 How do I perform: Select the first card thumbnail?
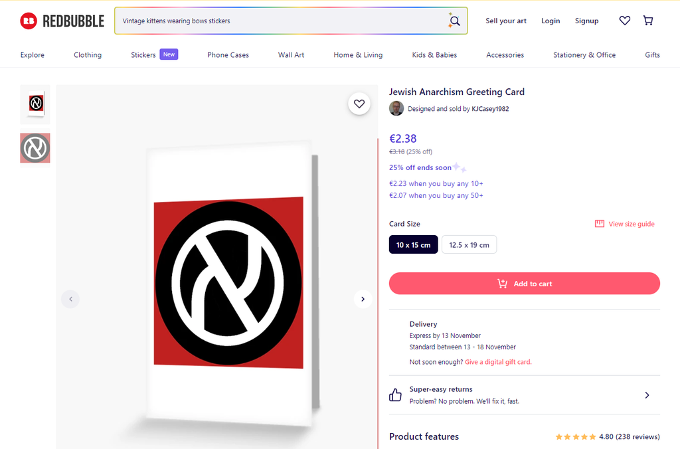(x=35, y=104)
